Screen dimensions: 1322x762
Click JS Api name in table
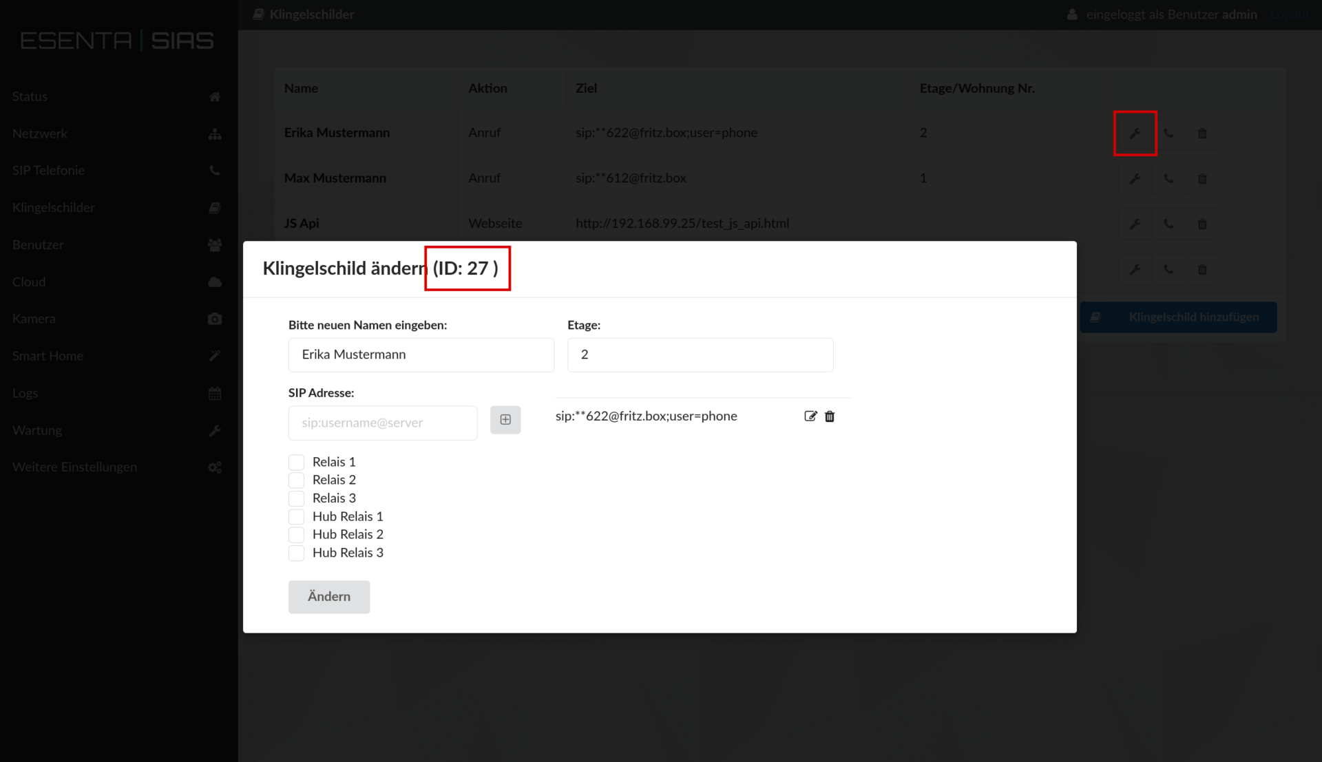302,223
